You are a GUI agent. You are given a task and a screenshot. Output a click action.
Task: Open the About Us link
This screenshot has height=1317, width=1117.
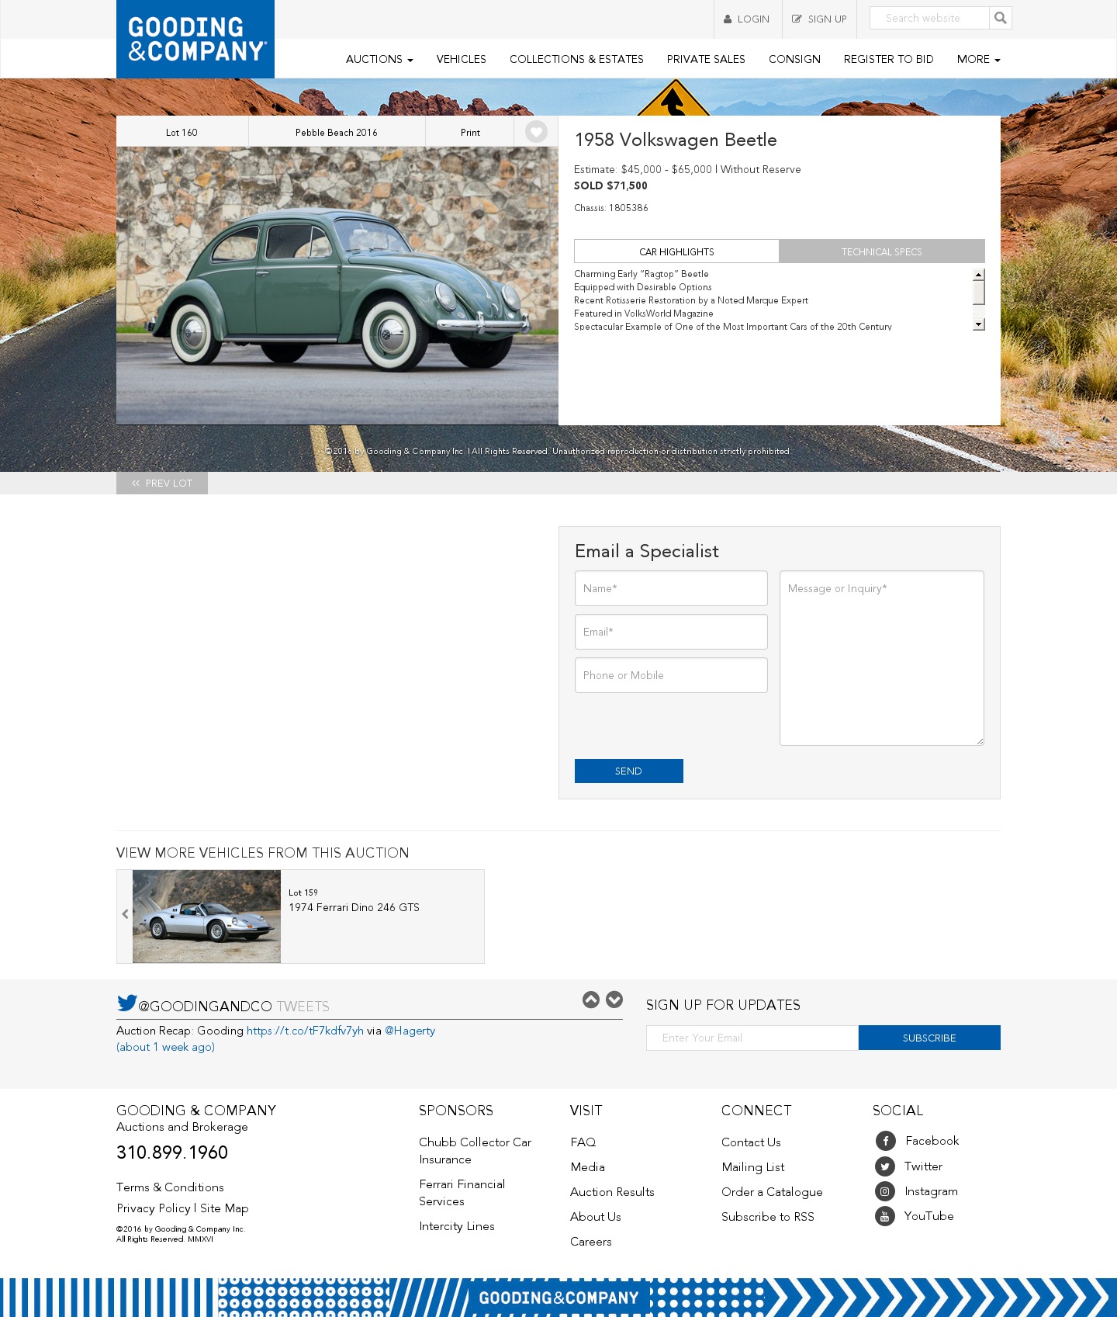click(x=596, y=1217)
